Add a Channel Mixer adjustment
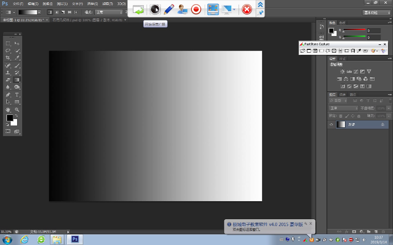The height and width of the screenshot is (245, 393). (x=365, y=79)
